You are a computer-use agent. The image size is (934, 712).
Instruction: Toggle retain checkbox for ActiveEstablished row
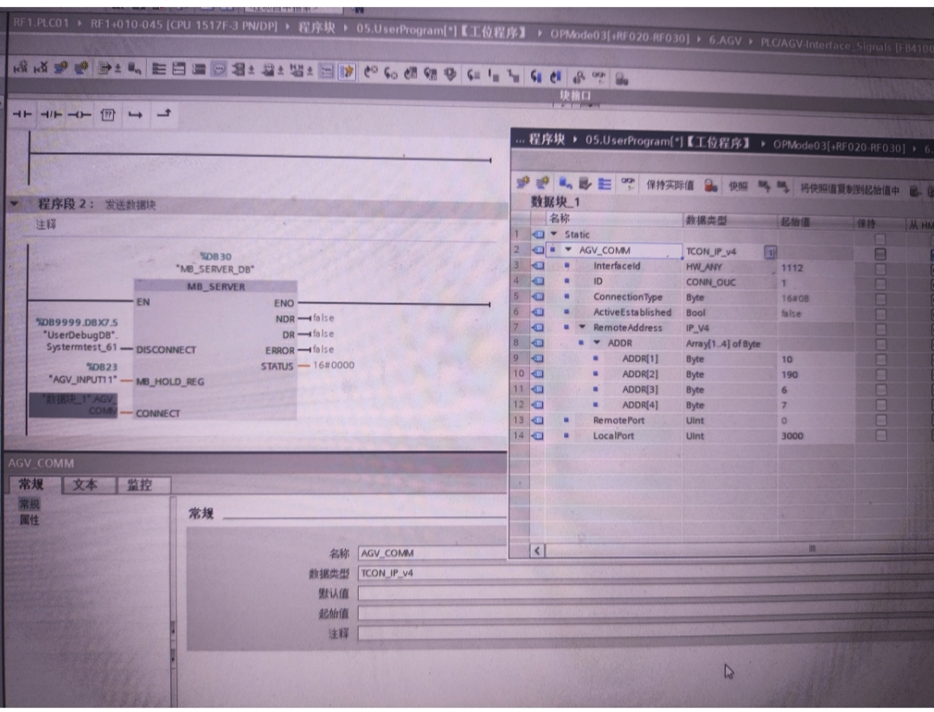pyautogui.click(x=880, y=315)
